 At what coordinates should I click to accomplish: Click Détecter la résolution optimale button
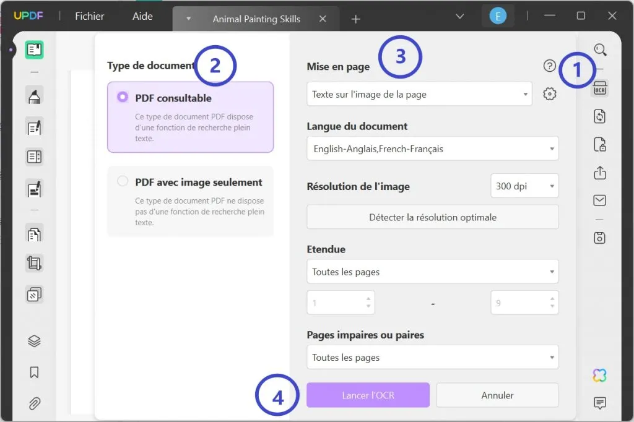coord(433,217)
